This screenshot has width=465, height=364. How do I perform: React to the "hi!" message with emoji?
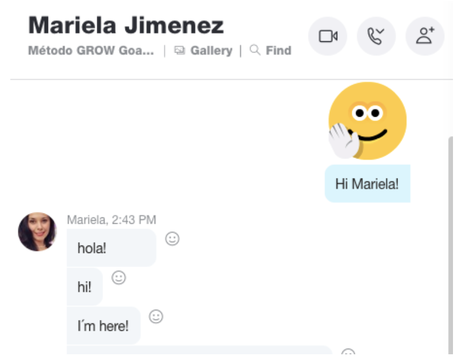pos(119,278)
